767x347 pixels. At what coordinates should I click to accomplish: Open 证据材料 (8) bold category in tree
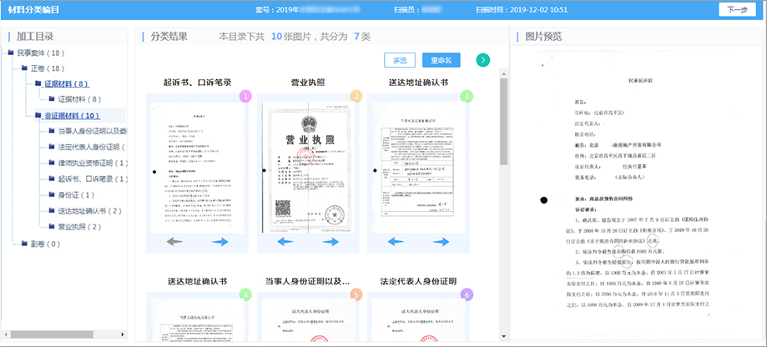click(x=66, y=84)
